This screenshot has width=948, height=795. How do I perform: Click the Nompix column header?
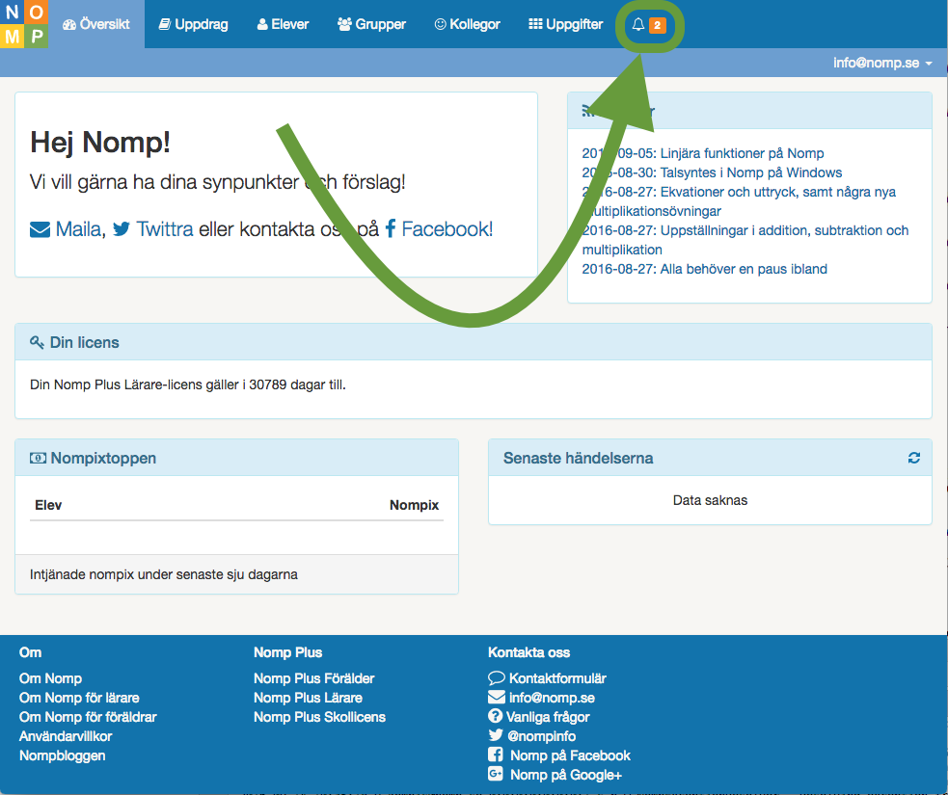(414, 505)
